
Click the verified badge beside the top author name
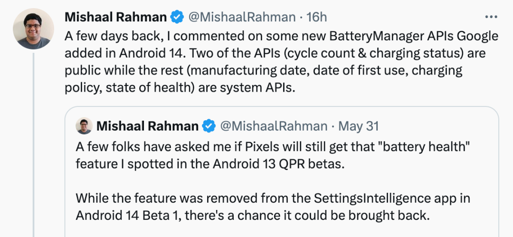(177, 18)
